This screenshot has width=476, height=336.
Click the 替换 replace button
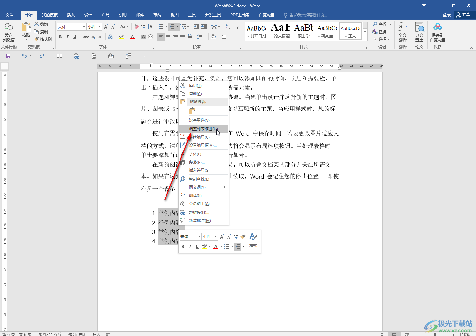380,32
